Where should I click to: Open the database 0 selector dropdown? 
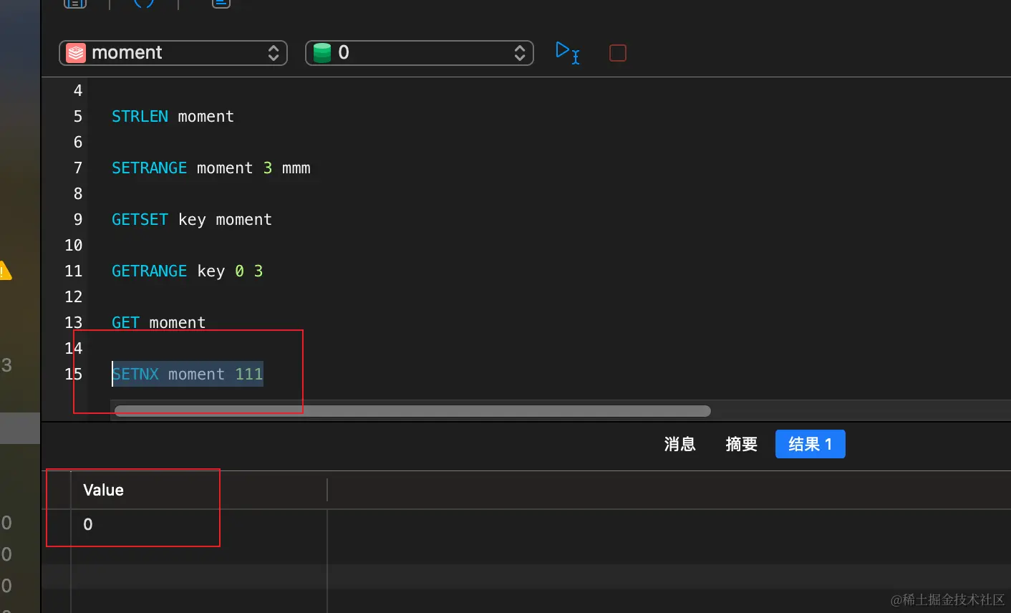pyautogui.click(x=420, y=53)
